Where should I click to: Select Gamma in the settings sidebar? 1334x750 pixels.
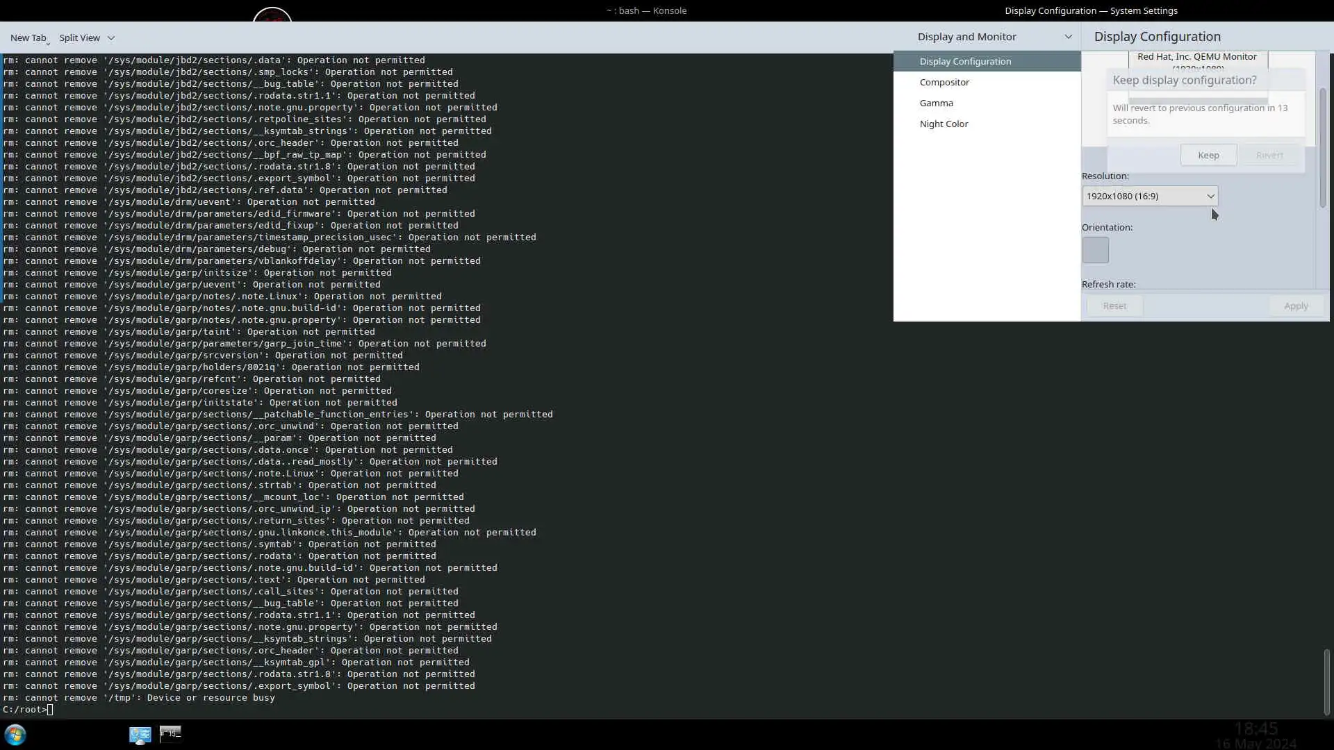coord(936,103)
